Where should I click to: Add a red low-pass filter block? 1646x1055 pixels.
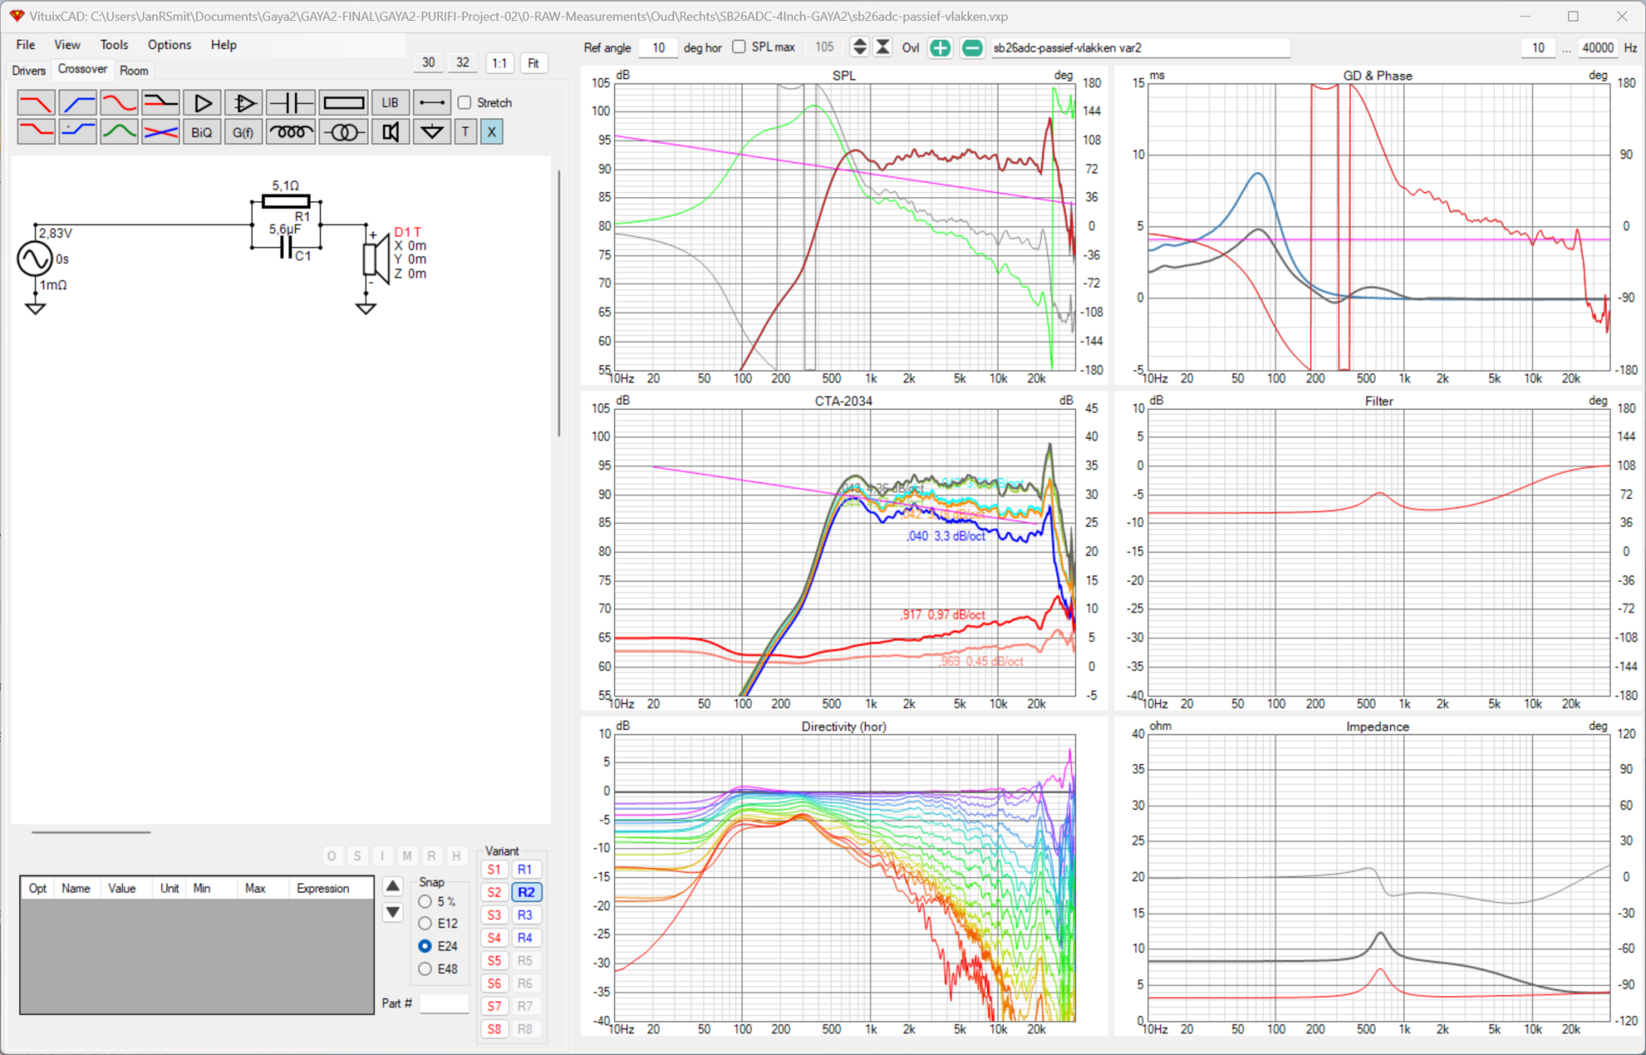[x=36, y=103]
